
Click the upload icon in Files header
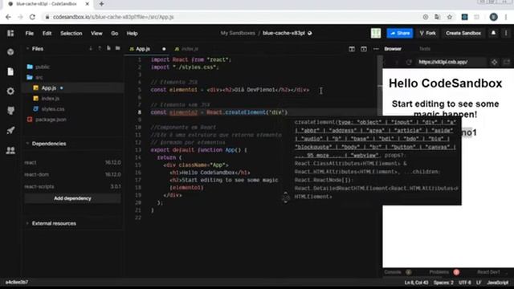click(x=100, y=48)
